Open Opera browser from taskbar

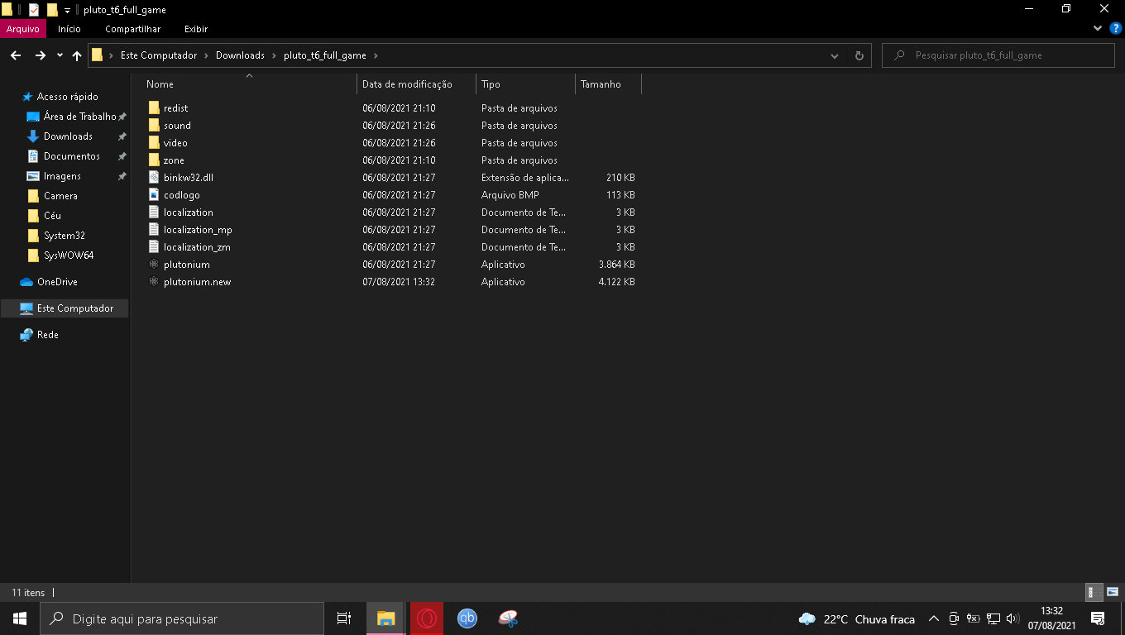pyautogui.click(x=427, y=618)
